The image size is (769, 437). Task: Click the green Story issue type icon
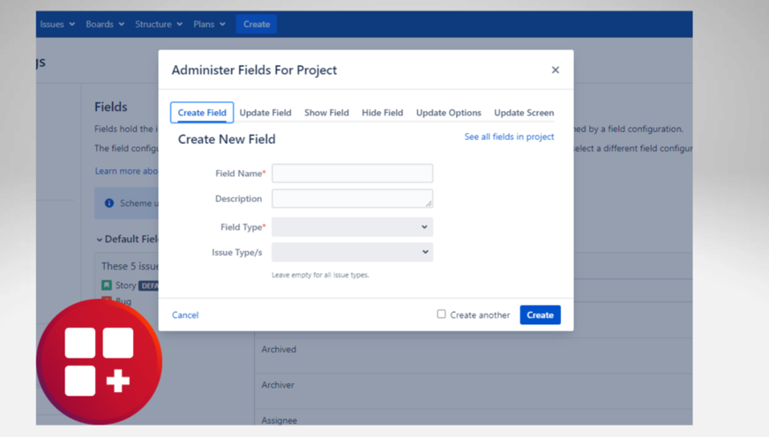107,285
